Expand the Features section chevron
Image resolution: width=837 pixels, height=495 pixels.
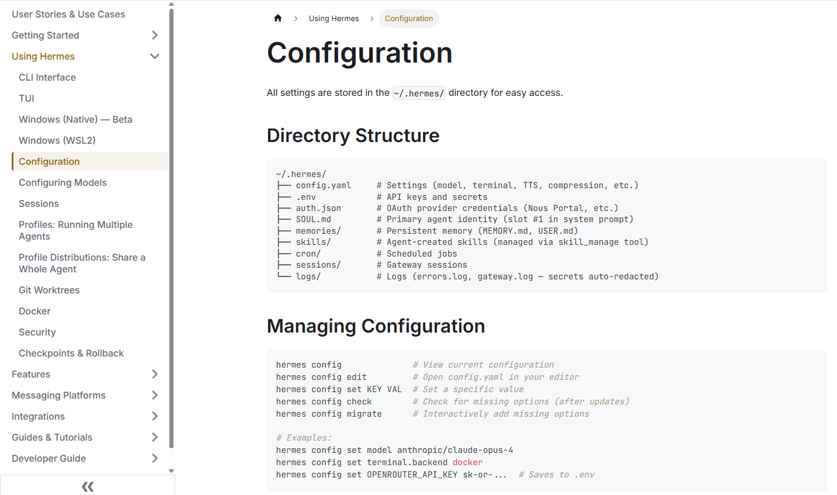155,374
